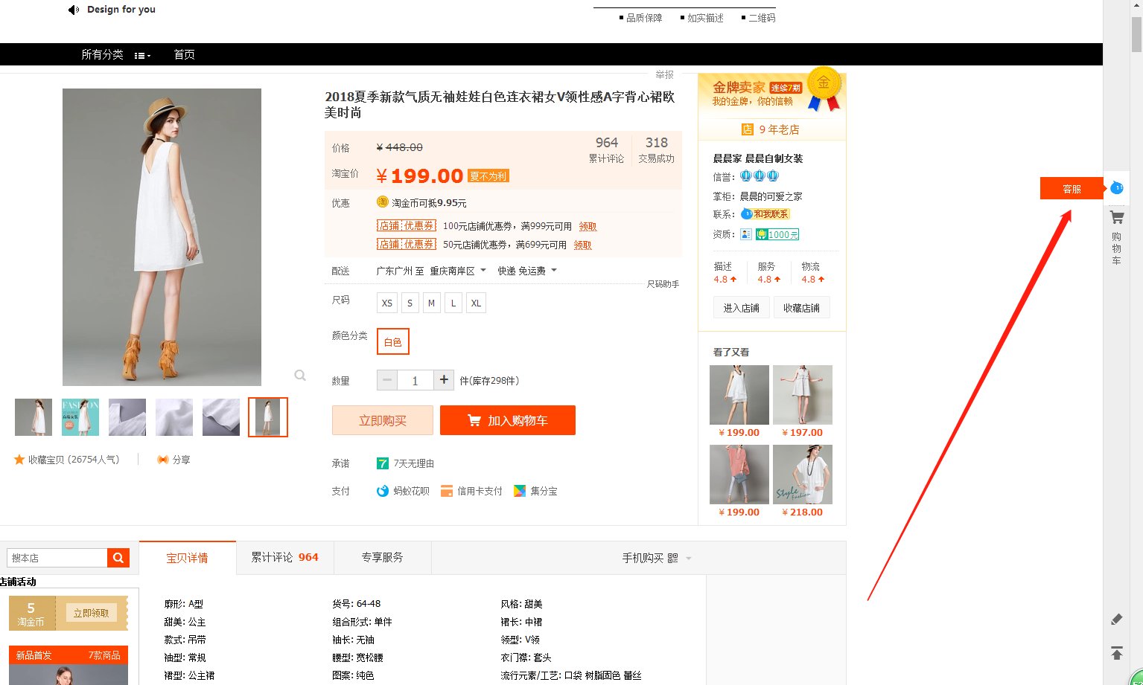Click 领取 link for the 100元 coupon
1143x685 pixels.
[x=588, y=226]
